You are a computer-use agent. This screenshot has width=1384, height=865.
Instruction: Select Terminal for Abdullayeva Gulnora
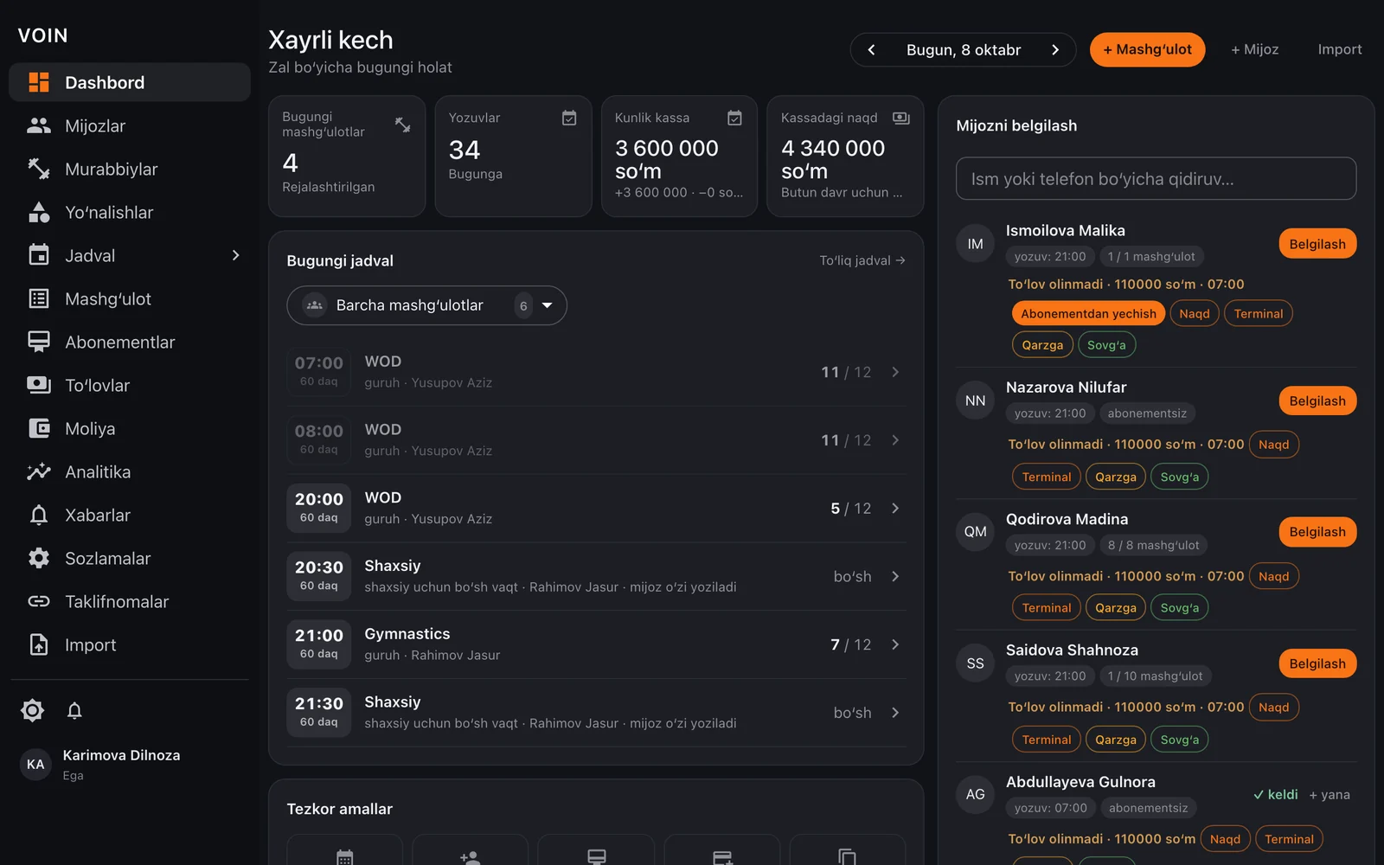(x=1289, y=839)
